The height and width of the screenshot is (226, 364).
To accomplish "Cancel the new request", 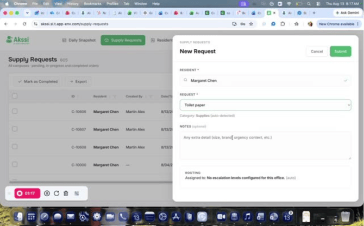I will click(x=317, y=51).
